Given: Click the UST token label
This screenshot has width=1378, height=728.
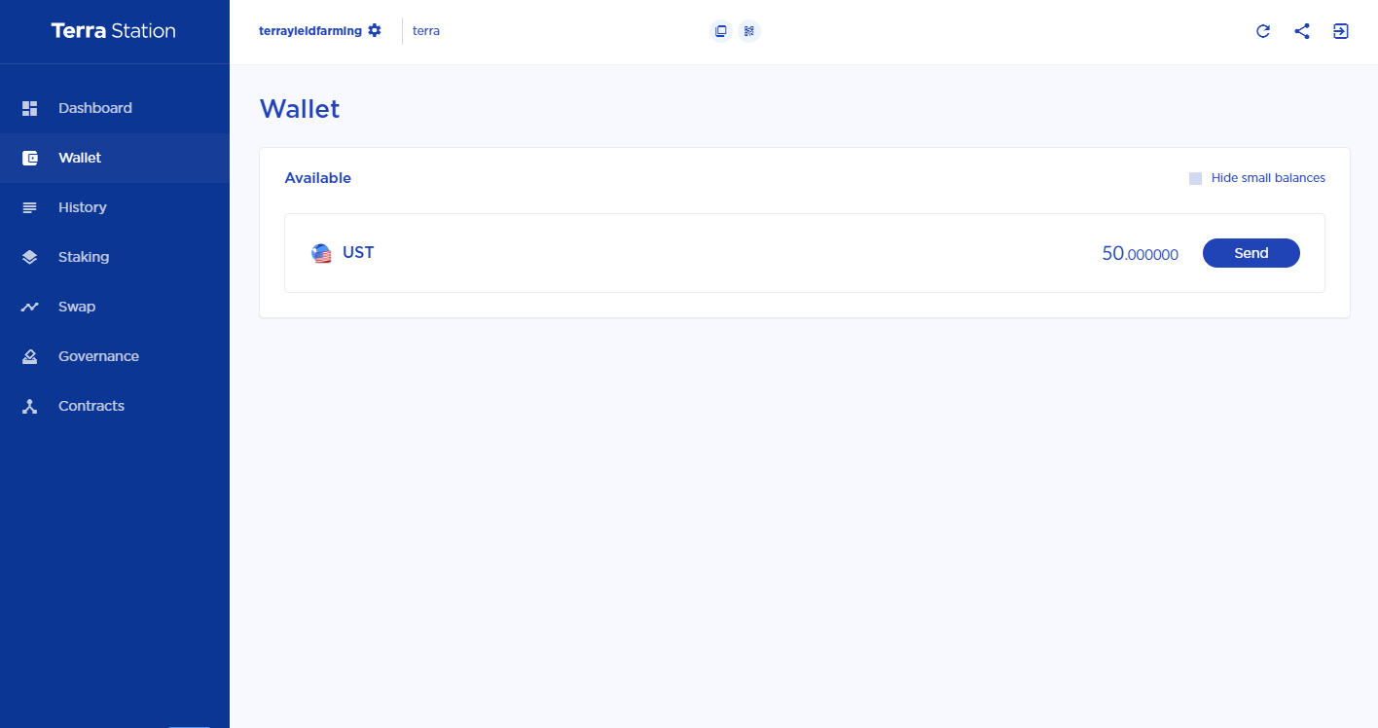Looking at the screenshot, I should click(358, 253).
